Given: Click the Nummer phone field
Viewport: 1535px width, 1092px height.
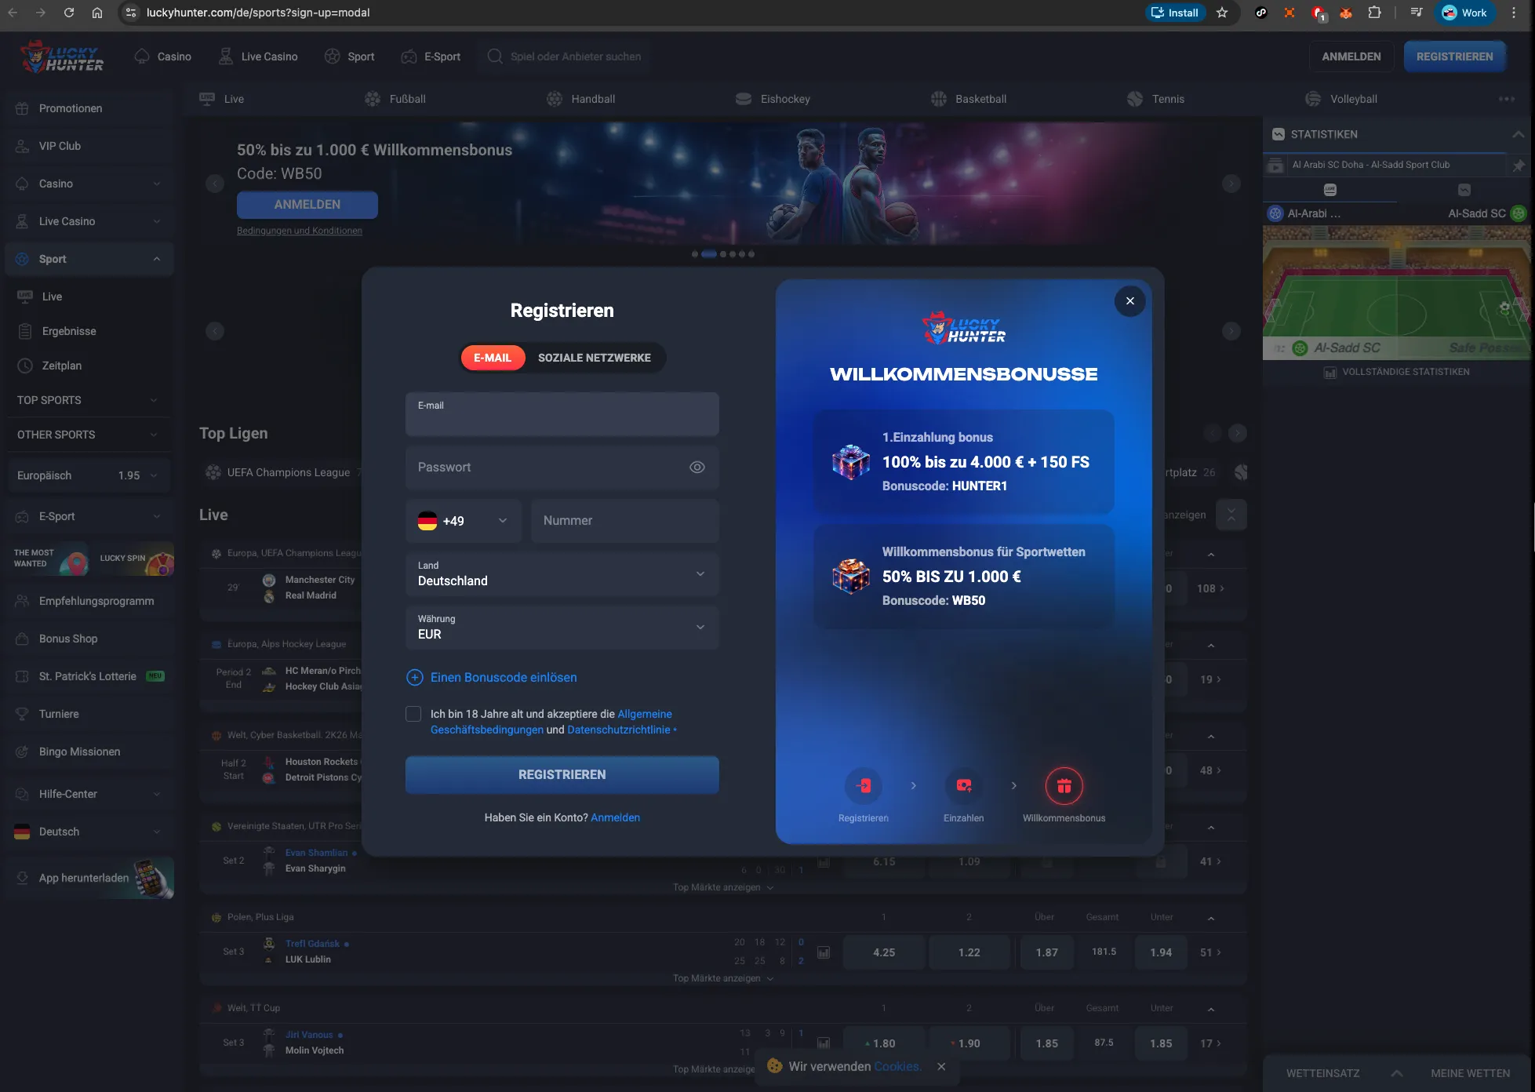Looking at the screenshot, I should pyautogui.click(x=625, y=521).
